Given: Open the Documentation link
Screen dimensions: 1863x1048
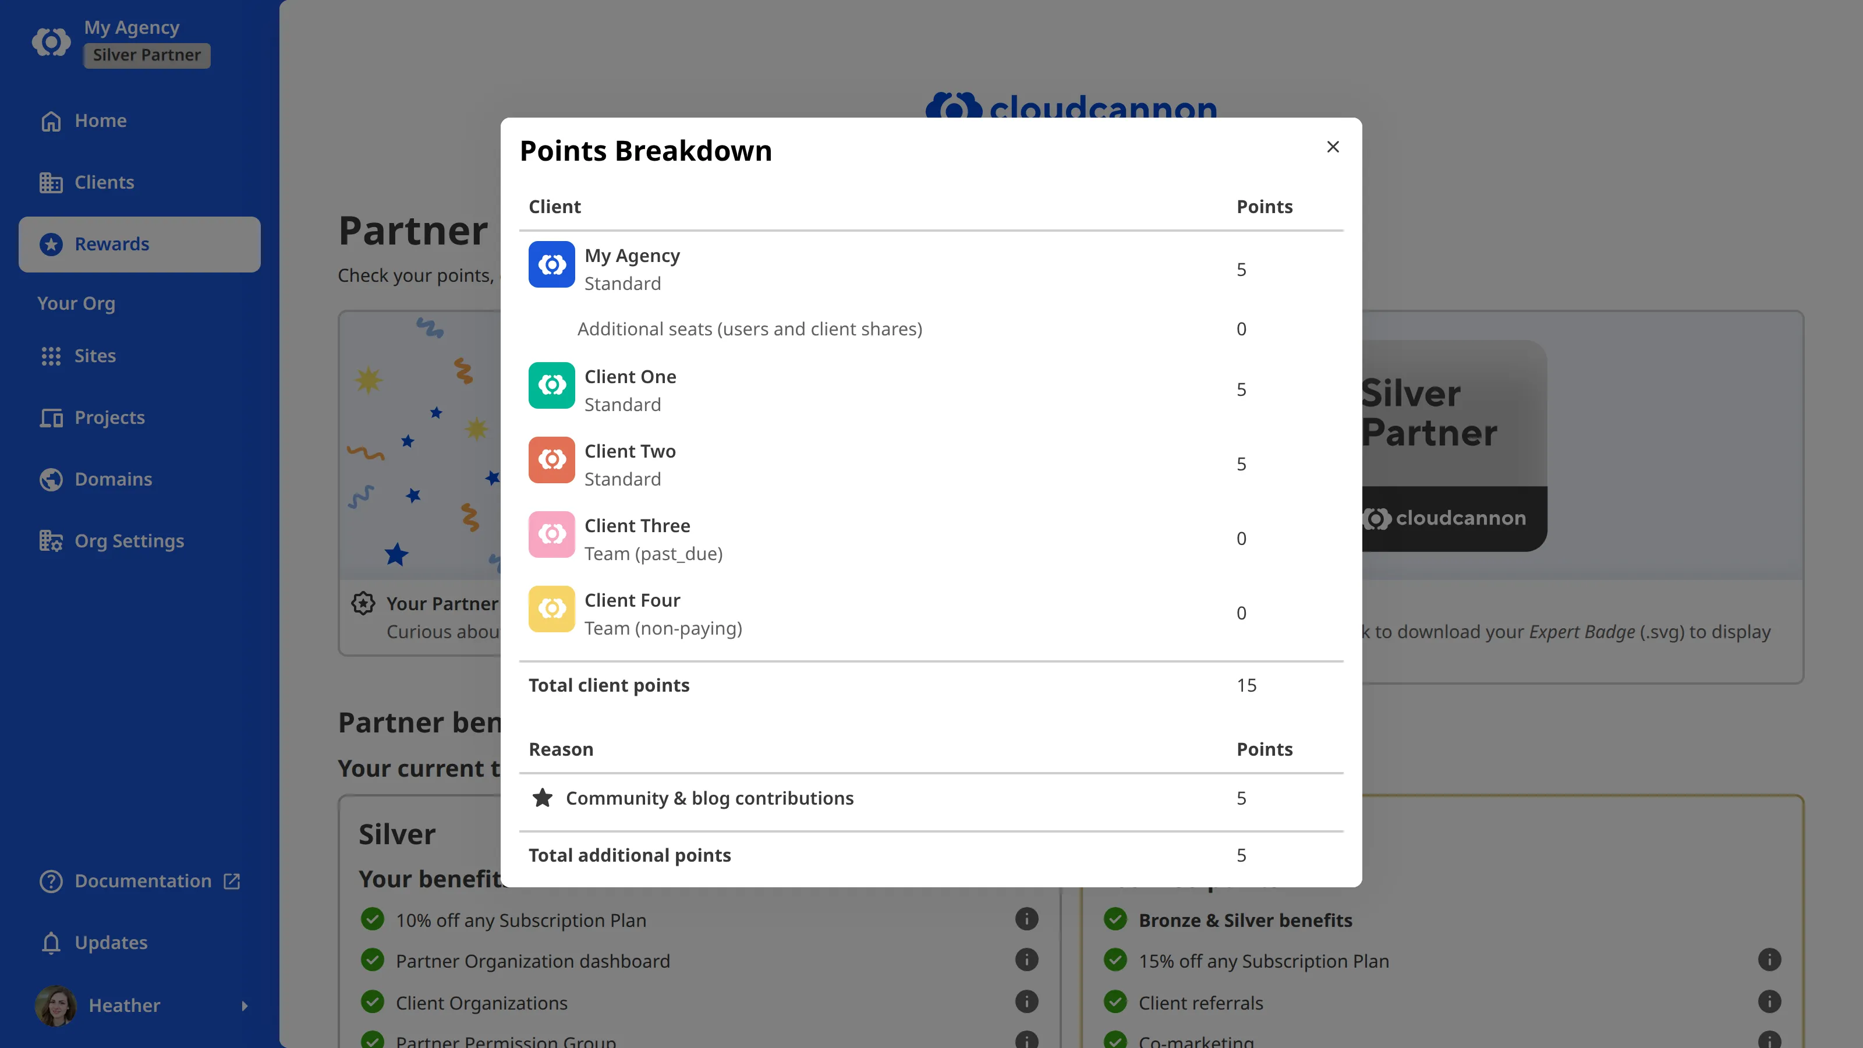Looking at the screenshot, I should [x=140, y=881].
